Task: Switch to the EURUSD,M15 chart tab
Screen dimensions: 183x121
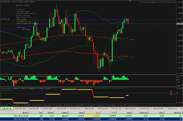Action: point(21,108)
